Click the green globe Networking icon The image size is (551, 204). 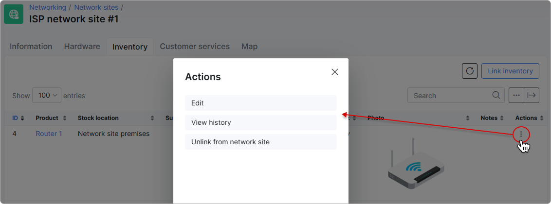click(14, 14)
